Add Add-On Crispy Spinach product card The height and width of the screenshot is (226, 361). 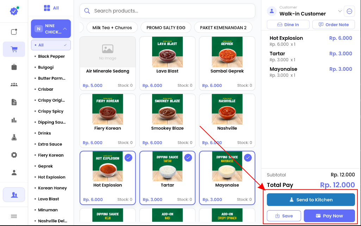coord(227,215)
